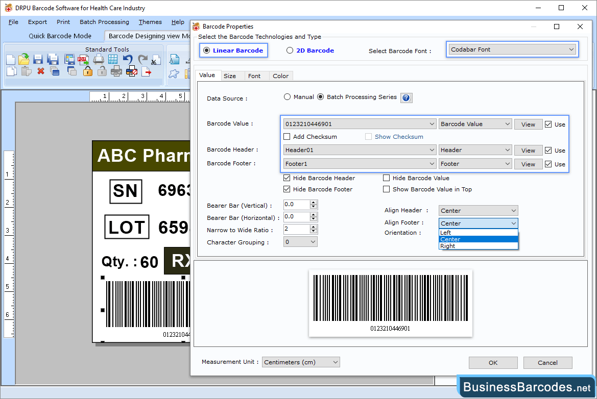
Task: Switch to Quick Barcode Mode tab
Action: [x=60, y=36]
